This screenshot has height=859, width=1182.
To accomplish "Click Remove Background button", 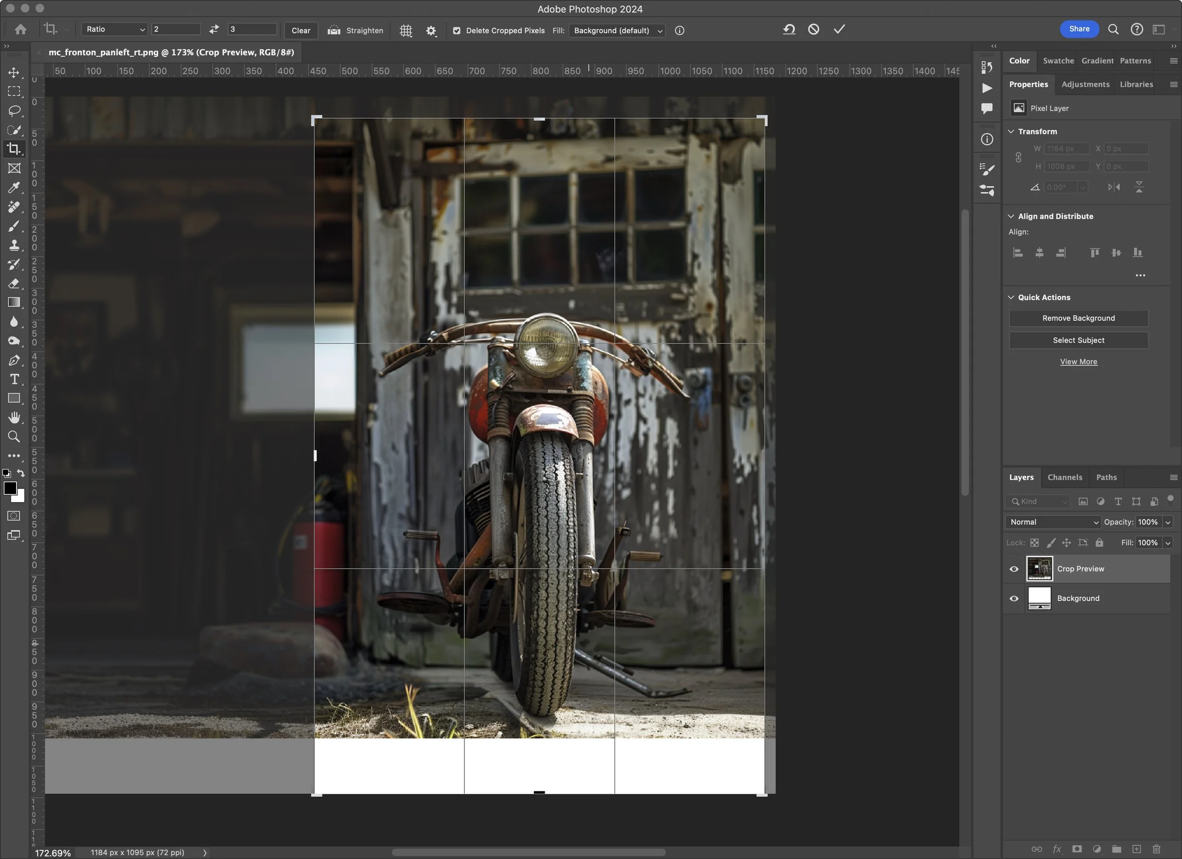I will [1078, 319].
